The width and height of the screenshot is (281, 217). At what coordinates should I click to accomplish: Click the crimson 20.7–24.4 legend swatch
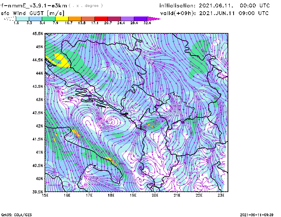[114, 19]
